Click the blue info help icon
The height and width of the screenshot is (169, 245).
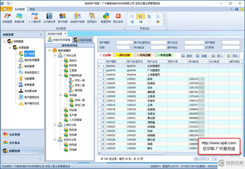click(x=236, y=9)
